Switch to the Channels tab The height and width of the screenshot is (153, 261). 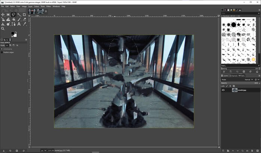pyautogui.click(x=234, y=76)
